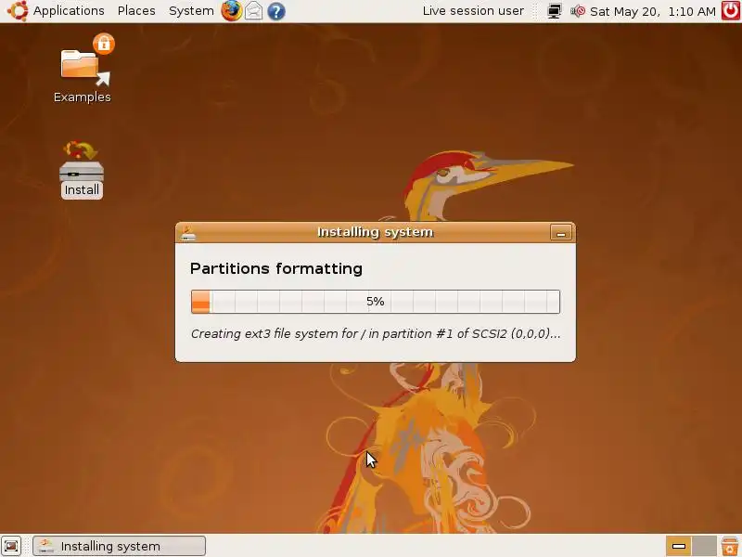Launch the Evolution mail icon
The image size is (742, 557).
pyautogui.click(x=254, y=11)
